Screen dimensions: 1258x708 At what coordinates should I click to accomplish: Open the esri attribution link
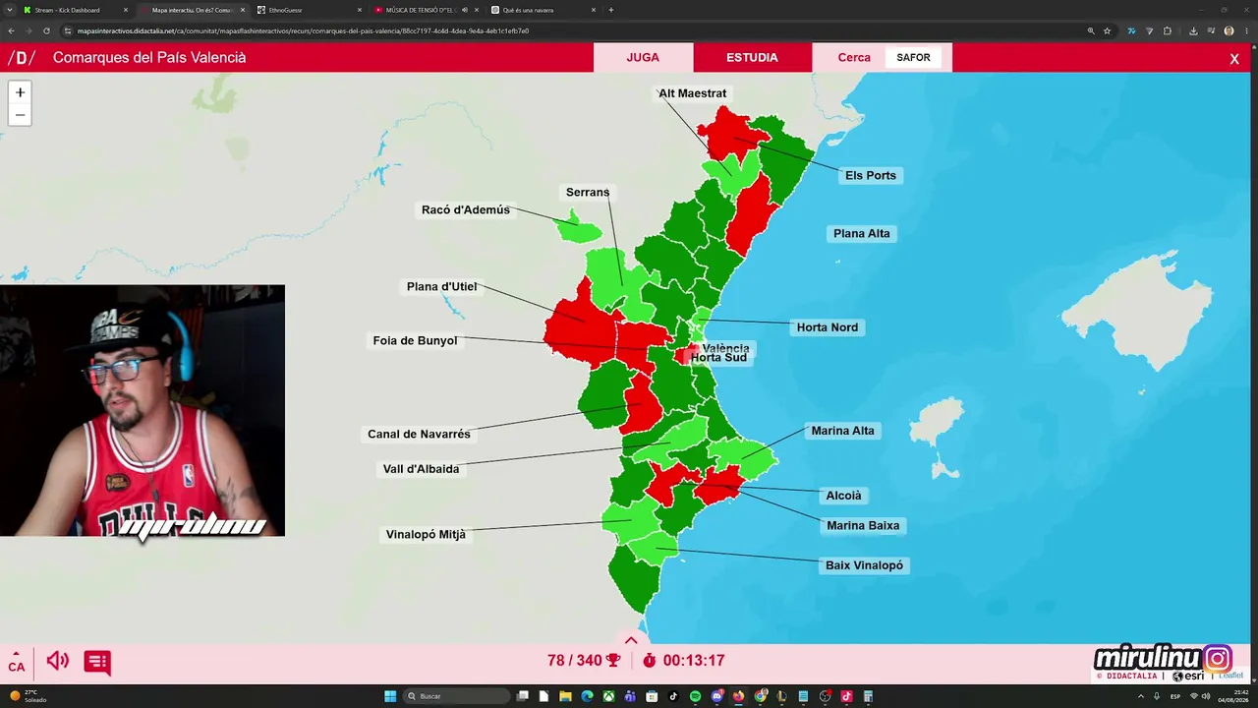[x=1187, y=676]
